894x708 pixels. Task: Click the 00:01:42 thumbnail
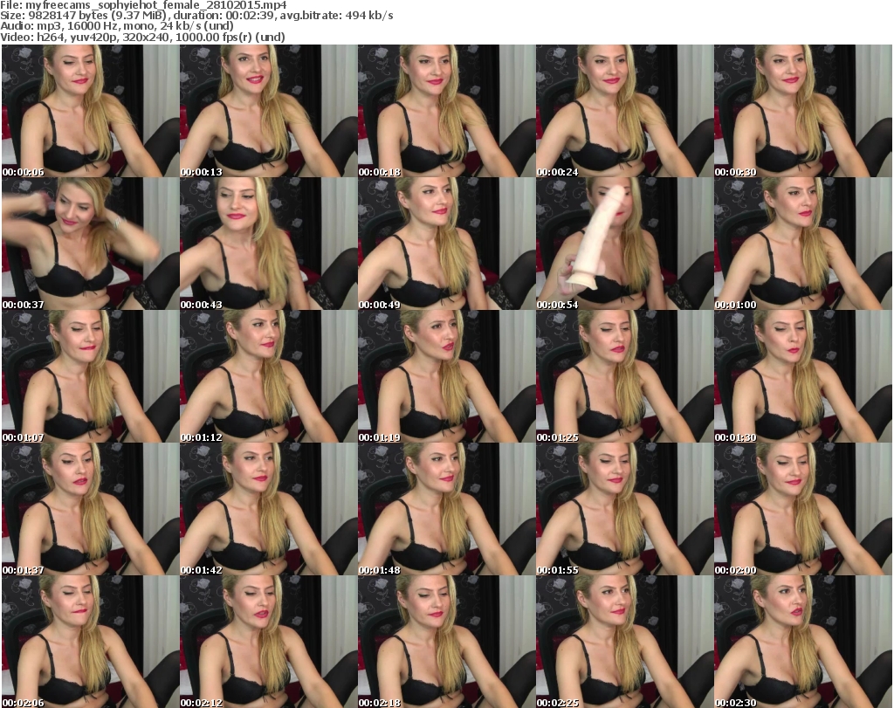pos(269,509)
